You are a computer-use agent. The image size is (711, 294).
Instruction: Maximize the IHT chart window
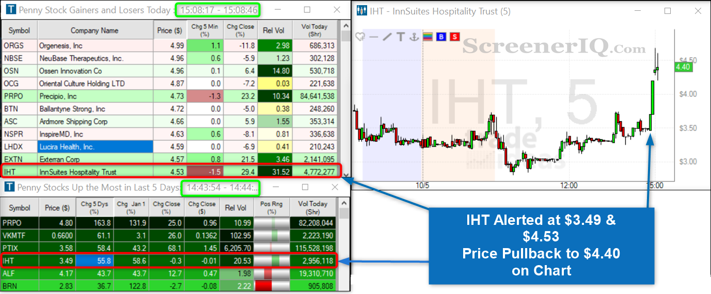[668, 11]
